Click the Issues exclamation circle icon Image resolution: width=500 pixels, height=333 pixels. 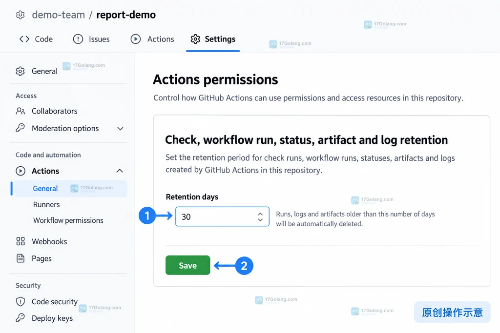pyautogui.click(x=78, y=39)
